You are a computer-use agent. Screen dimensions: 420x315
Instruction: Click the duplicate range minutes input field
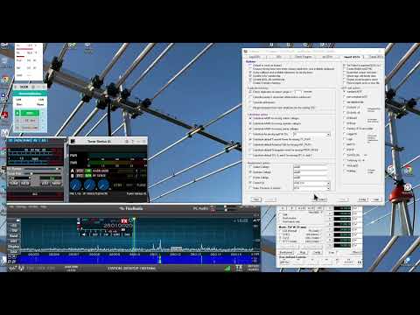[298, 92]
